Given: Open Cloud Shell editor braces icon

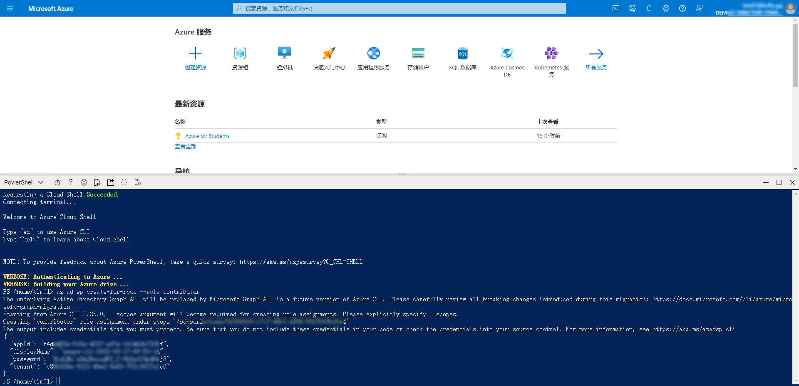Looking at the screenshot, I should point(124,182).
